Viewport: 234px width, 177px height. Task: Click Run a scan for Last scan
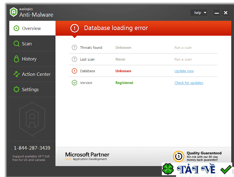coord(183,59)
